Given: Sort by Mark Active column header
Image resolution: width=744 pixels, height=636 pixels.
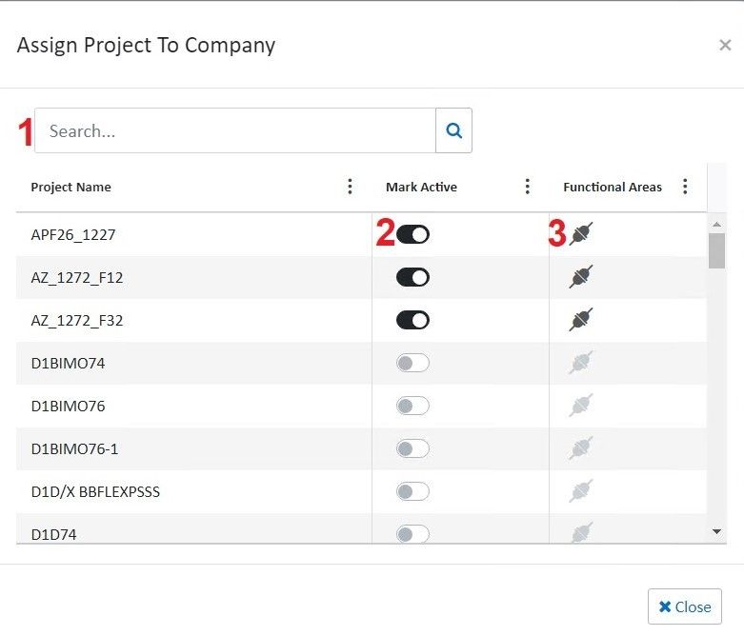Looking at the screenshot, I should pos(421,188).
